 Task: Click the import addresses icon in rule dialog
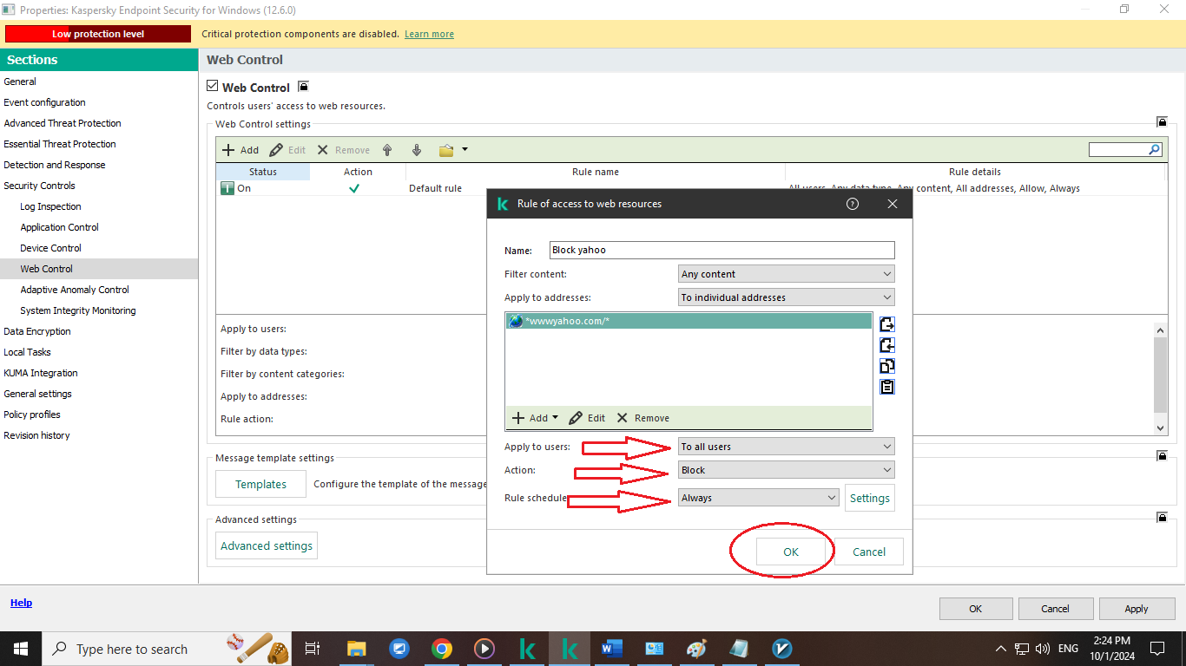click(x=886, y=345)
